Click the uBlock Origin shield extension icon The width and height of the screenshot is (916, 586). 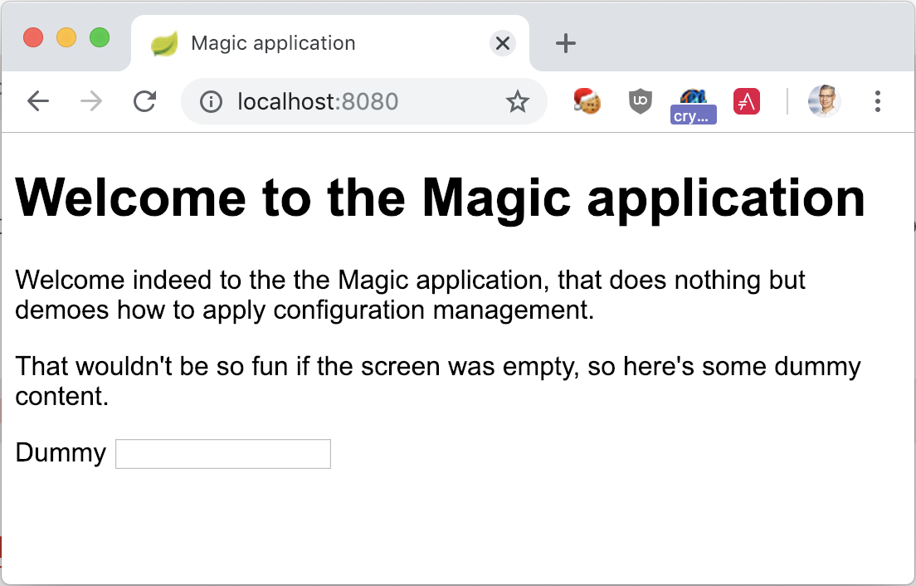pos(640,100)
